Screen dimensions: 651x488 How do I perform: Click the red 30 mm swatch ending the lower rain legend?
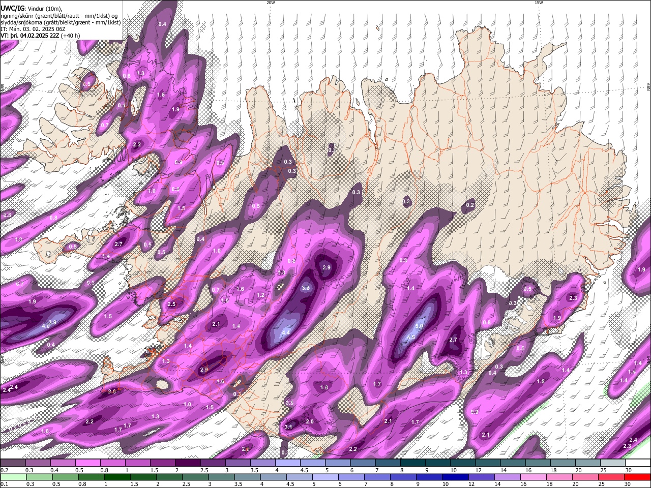pyautogui.click(x=637, y=477)
